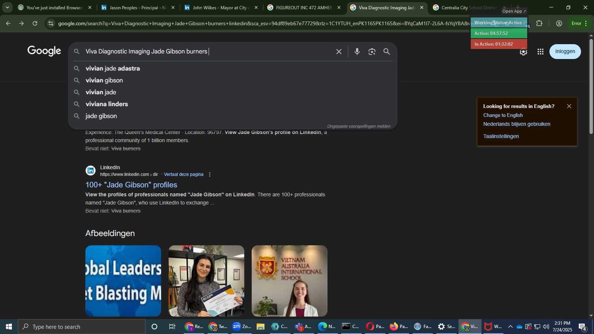594x334 pixels.
Task: Open the notification center
Action: pyautogui.click(x=582, y=327)
